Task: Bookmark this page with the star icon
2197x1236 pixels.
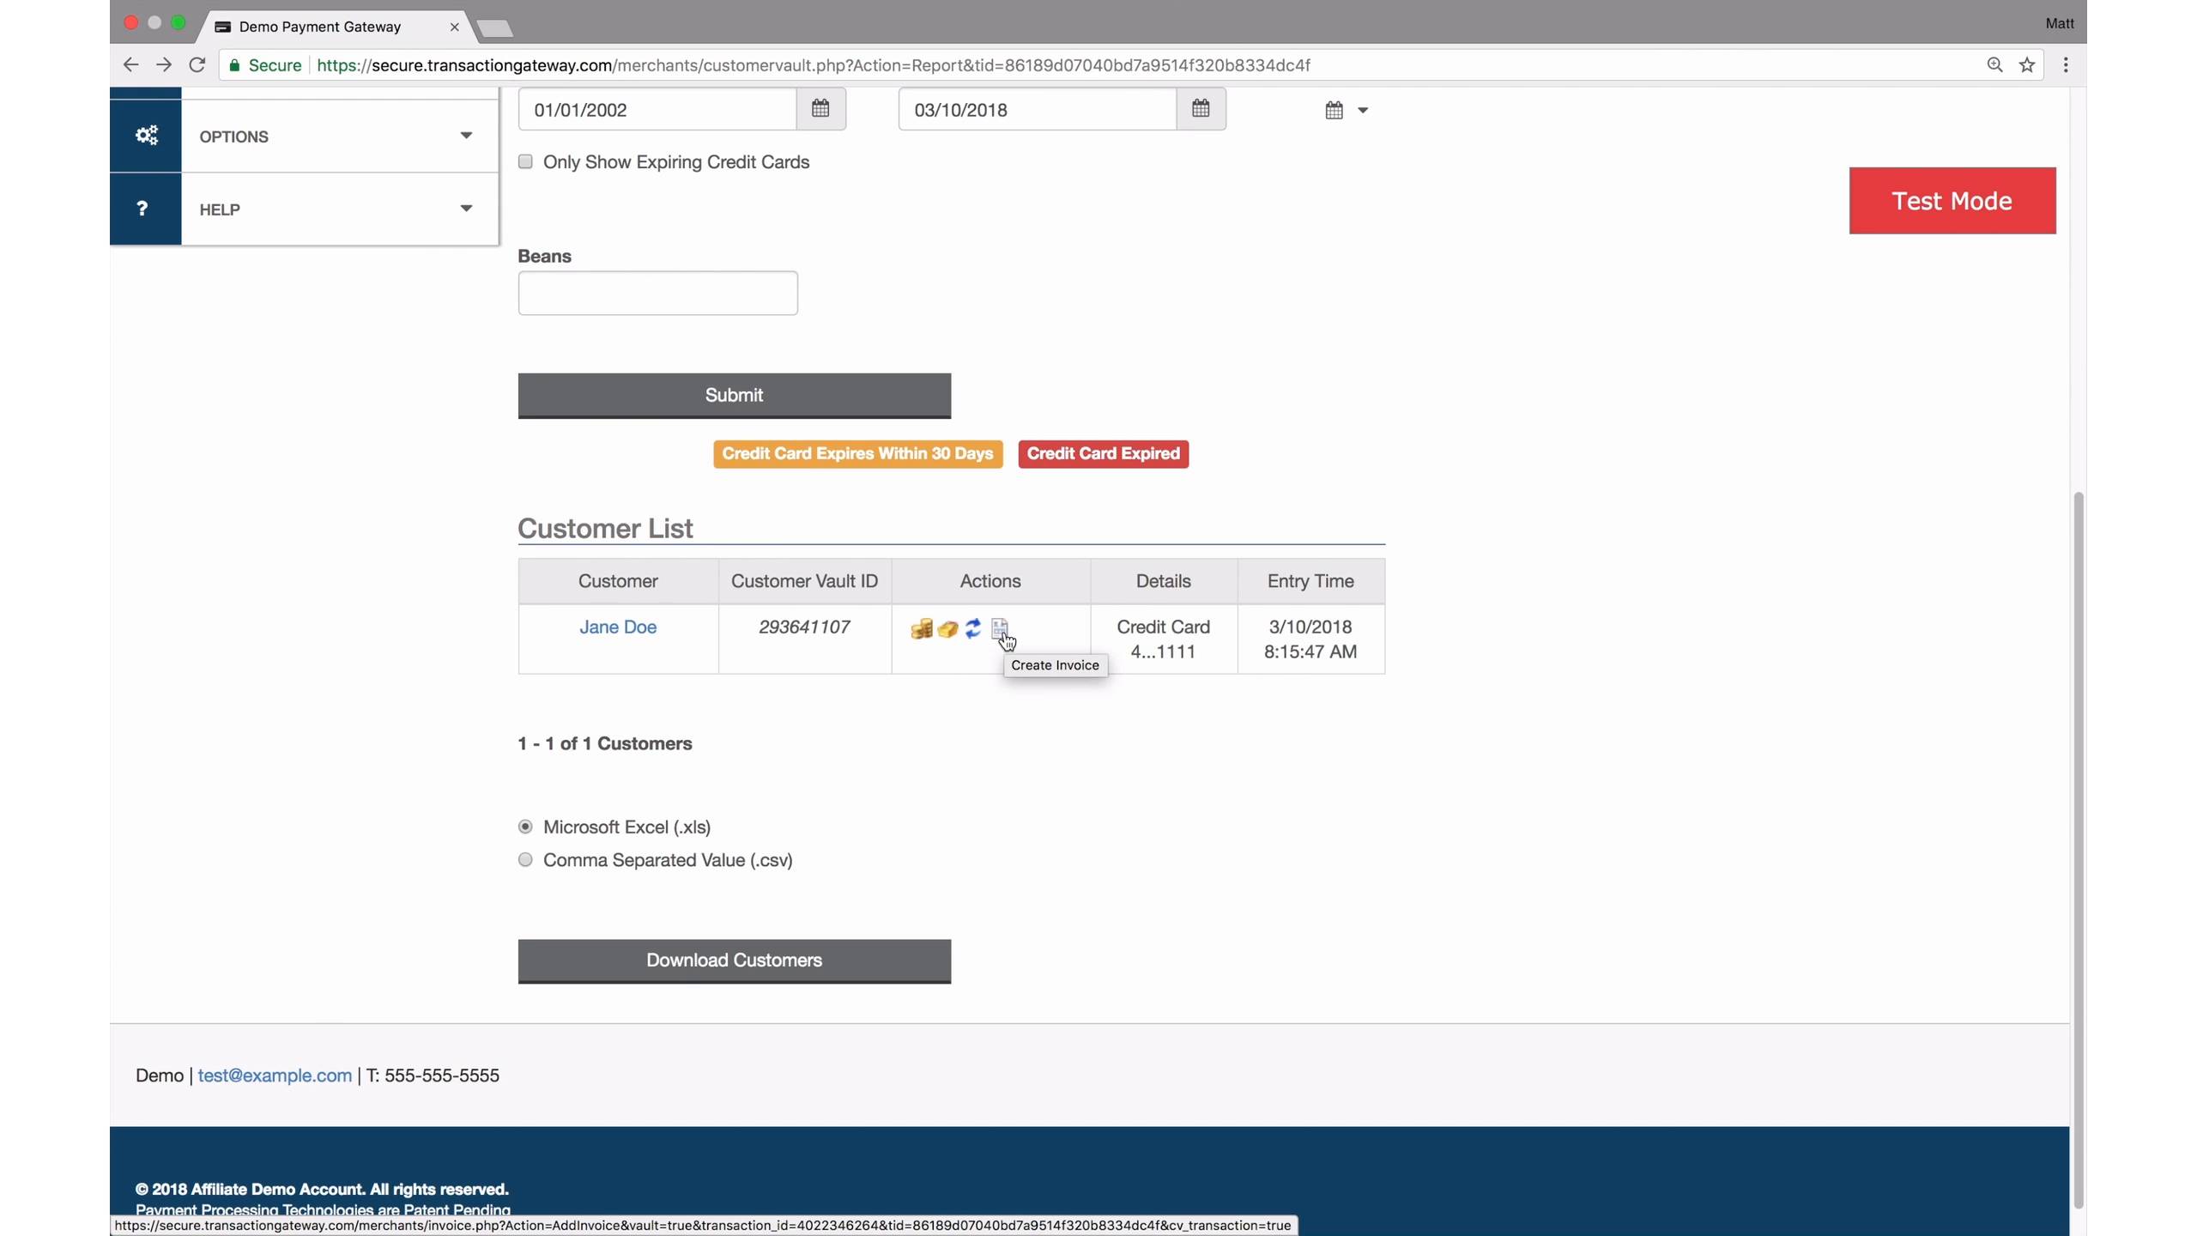Action: (x=2027, y=65)
